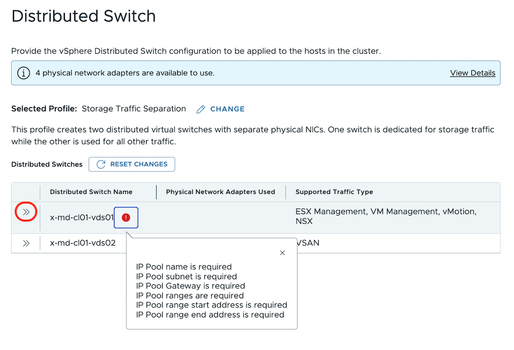Click the info icon in the adapters banner
Viewport: 514px width, 350px height.
point(24,73)
